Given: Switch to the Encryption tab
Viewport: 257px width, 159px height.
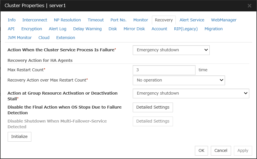Looking at the screenshot, I should pyautogui.click(x=32, y=29).
